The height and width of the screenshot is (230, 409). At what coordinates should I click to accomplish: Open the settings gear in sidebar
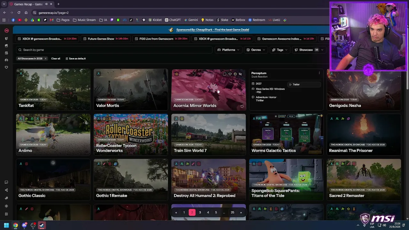6,206
